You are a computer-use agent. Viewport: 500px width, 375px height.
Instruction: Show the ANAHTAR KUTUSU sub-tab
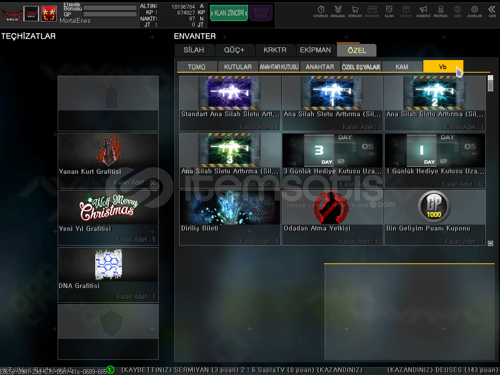point(279,66)
